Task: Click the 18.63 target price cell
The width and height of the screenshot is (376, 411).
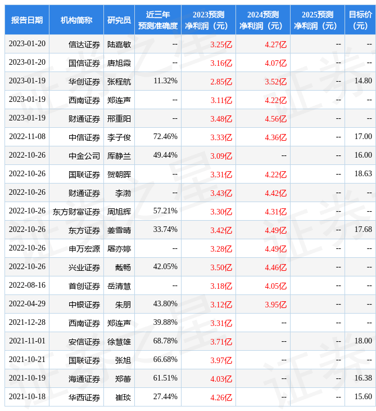Action: tap(363, 174)
